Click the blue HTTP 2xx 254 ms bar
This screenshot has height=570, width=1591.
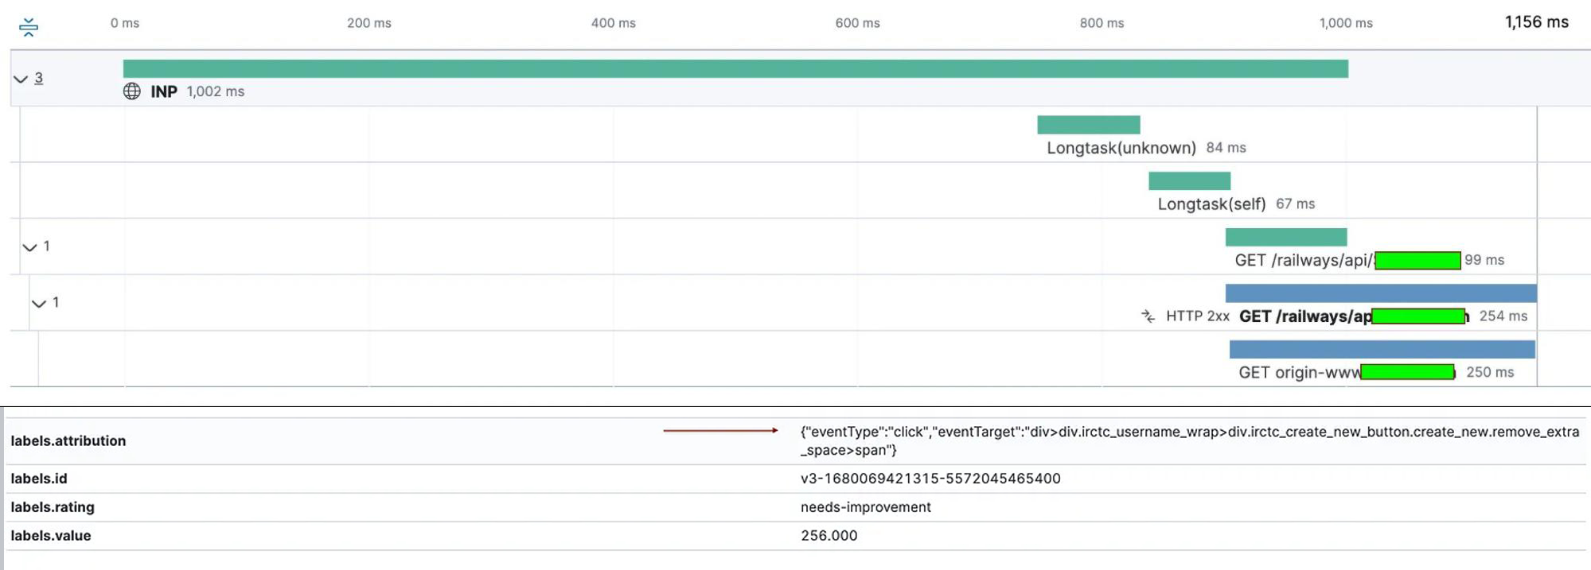[1380, 293]
